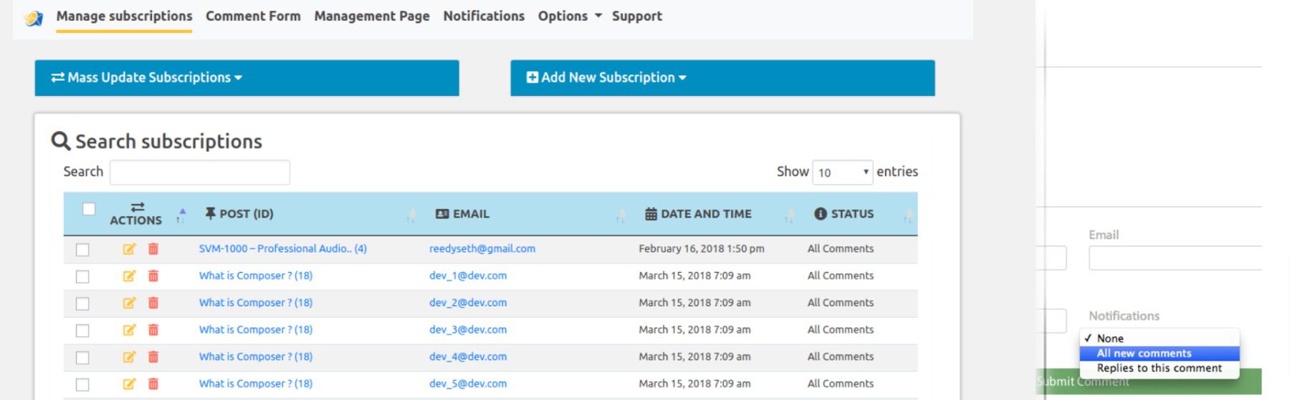The image size is (1290, 400).
Task: Check the reedyseth@gmail.com row checkbox
Action: (x=82, y=250)
